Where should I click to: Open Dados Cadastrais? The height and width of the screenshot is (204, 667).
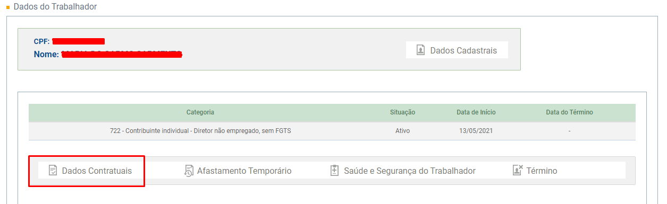pos(457,50)
